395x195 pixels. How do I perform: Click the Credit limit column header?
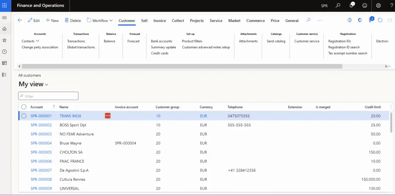[373, 107]
